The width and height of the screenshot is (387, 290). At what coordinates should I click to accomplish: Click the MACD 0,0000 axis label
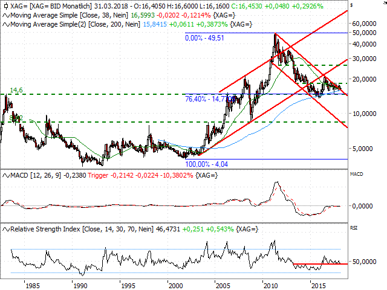tap(362, 206)
